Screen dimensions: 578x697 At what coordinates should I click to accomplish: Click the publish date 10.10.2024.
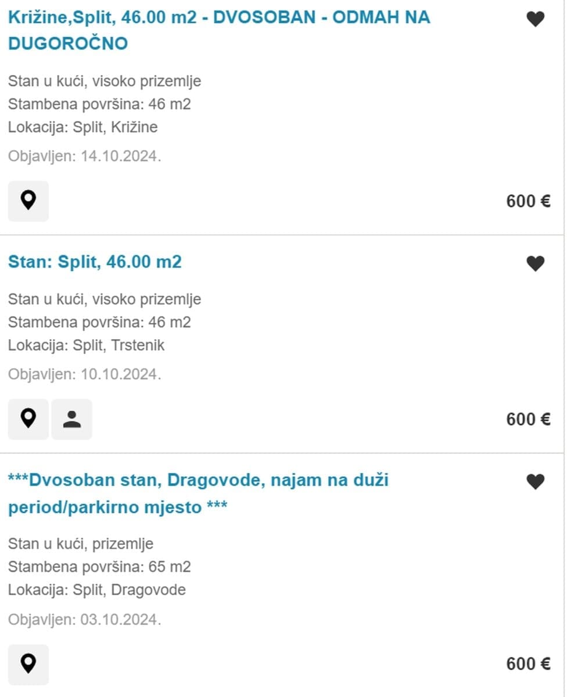click(x=85, y=375)
